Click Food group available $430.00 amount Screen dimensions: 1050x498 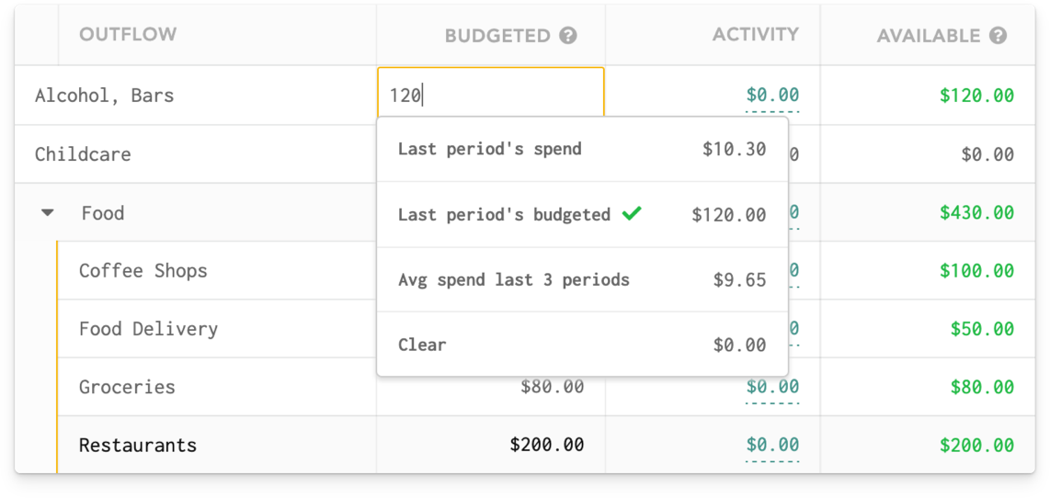click(x=976, y=213)
